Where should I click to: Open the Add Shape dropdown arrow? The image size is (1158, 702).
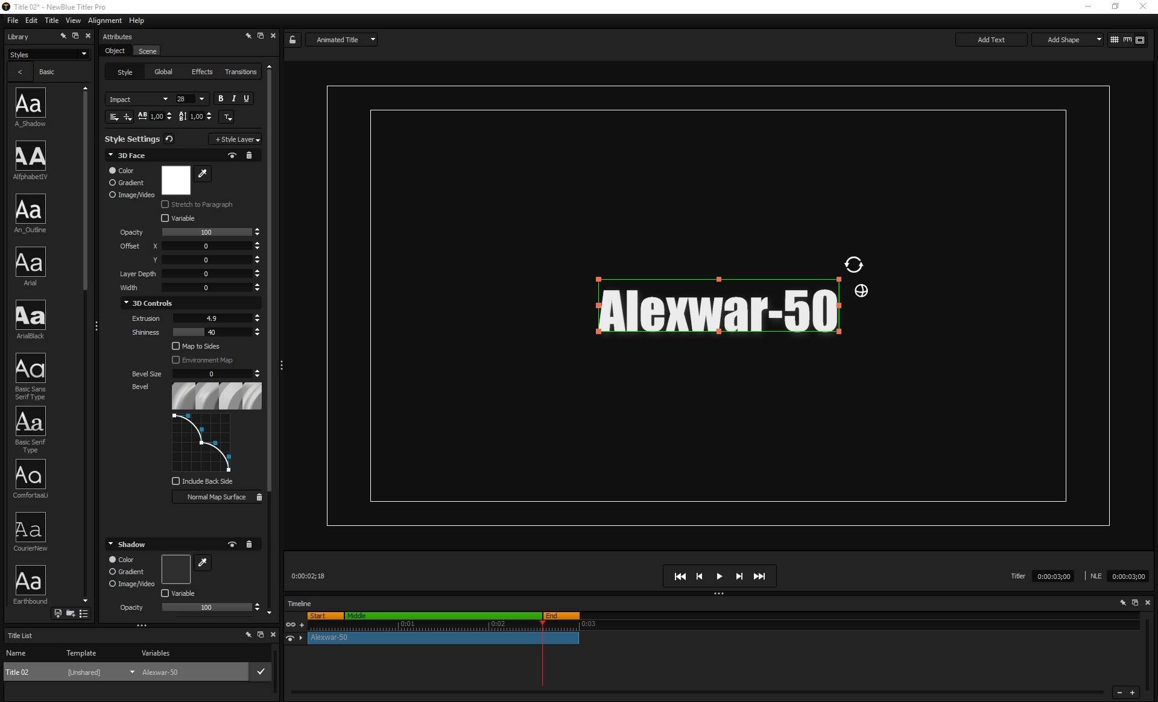click(1098, 40)
